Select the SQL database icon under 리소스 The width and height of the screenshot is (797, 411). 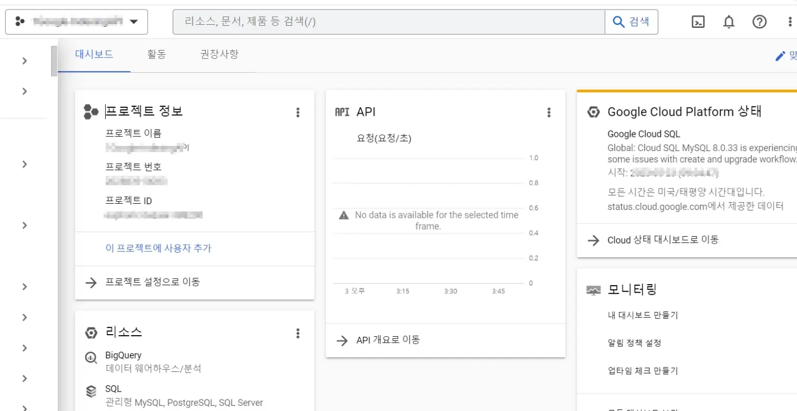click(x=90, y=389)
